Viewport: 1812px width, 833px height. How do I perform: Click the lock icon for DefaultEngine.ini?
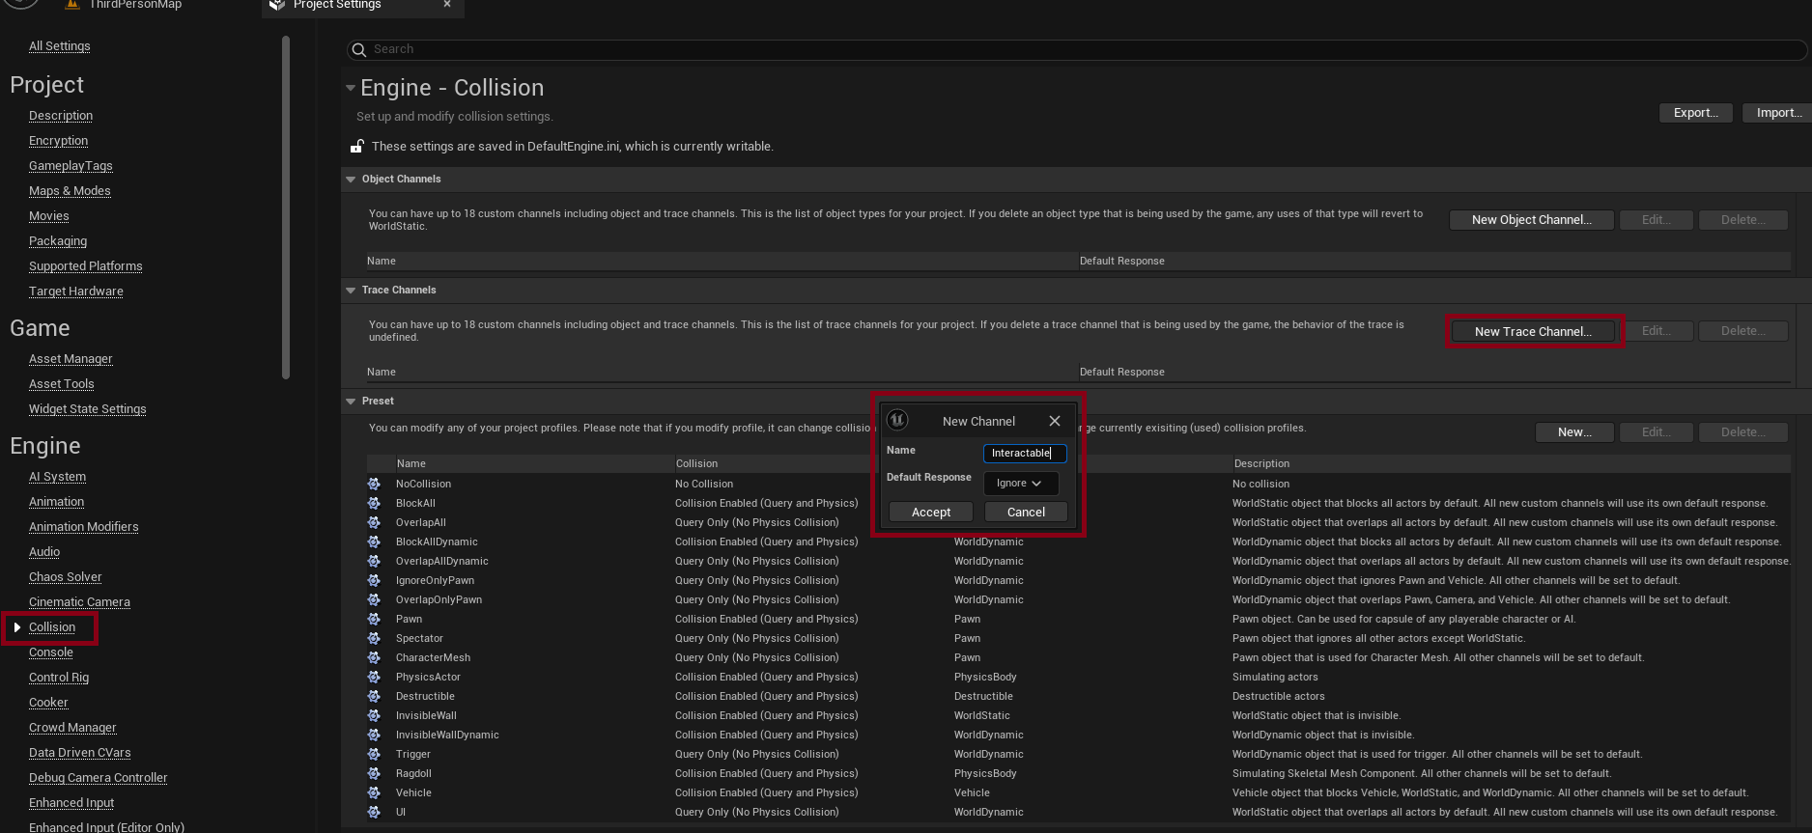pyautogui.click(x=356, y=147)
